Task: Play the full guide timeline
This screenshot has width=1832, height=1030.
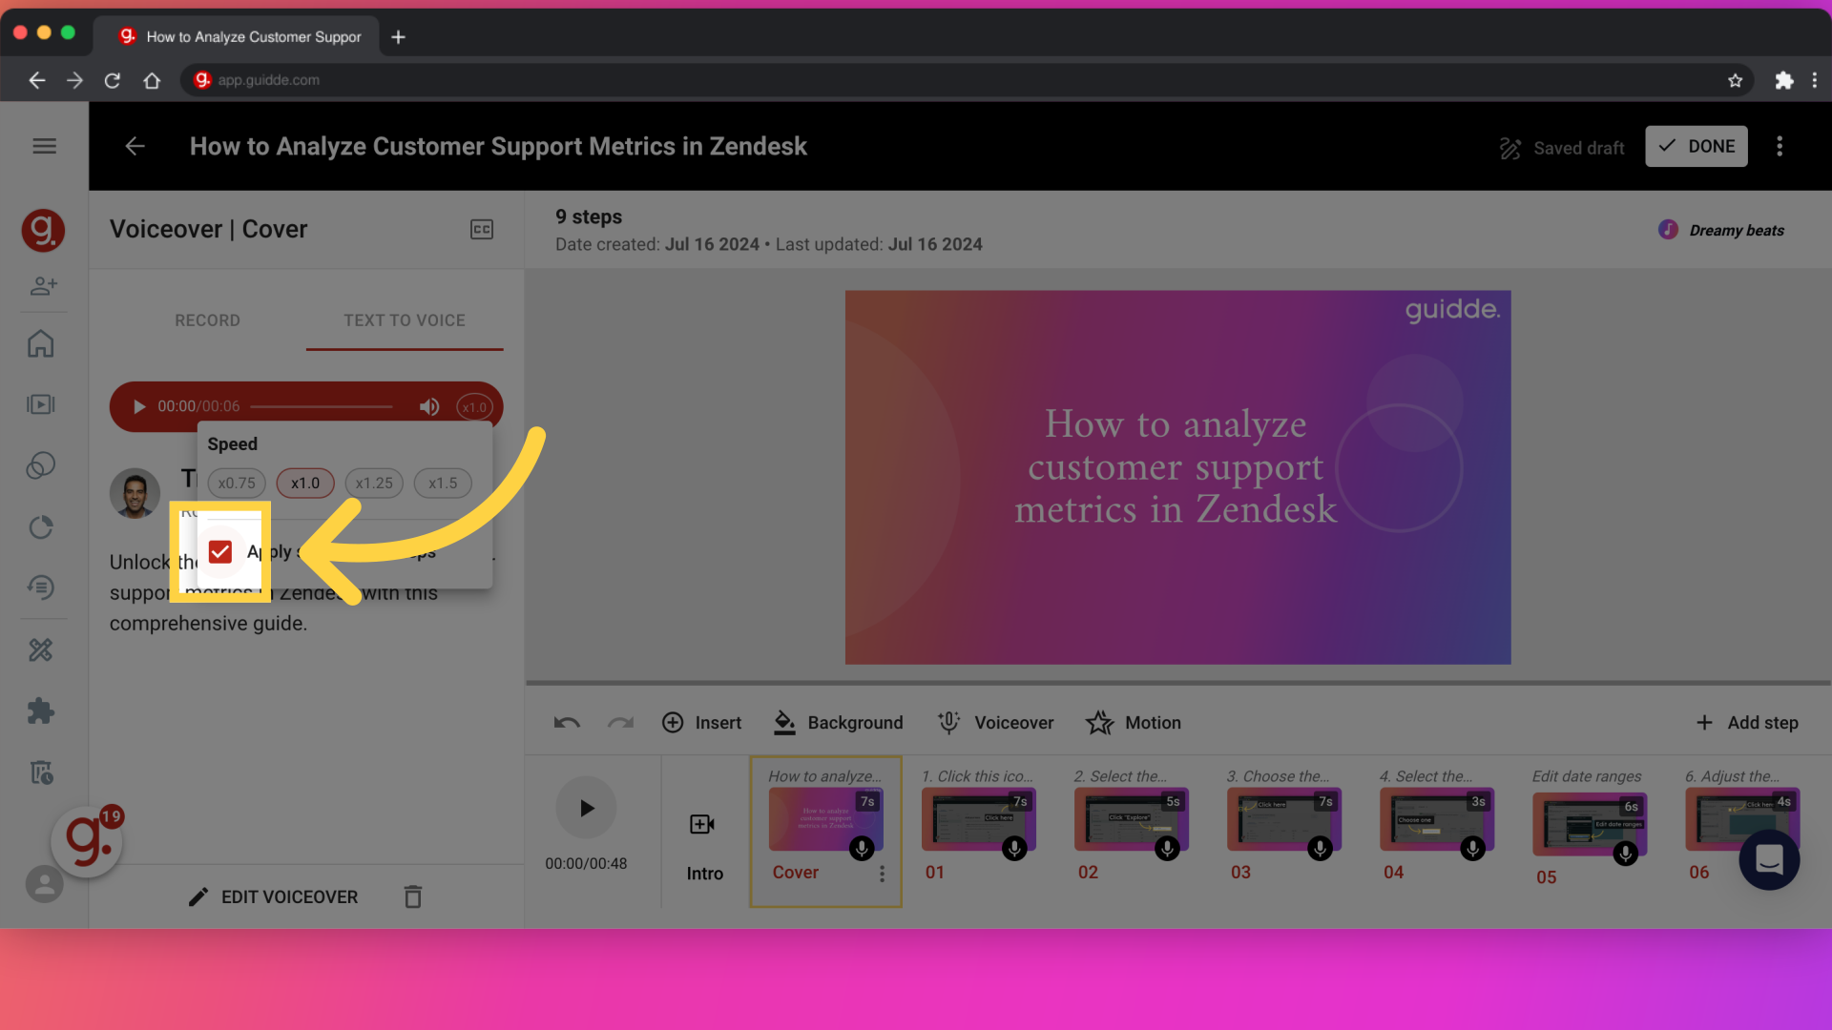Action: click(x=586, y=808)
